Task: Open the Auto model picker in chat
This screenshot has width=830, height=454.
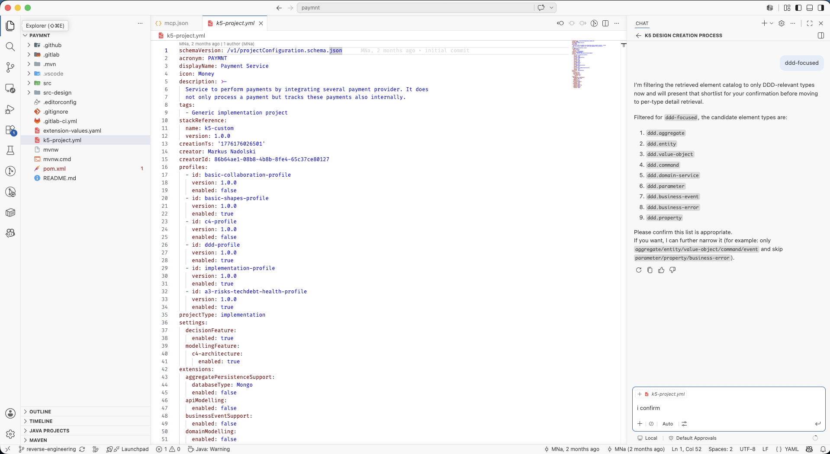Action: [668, 424]
